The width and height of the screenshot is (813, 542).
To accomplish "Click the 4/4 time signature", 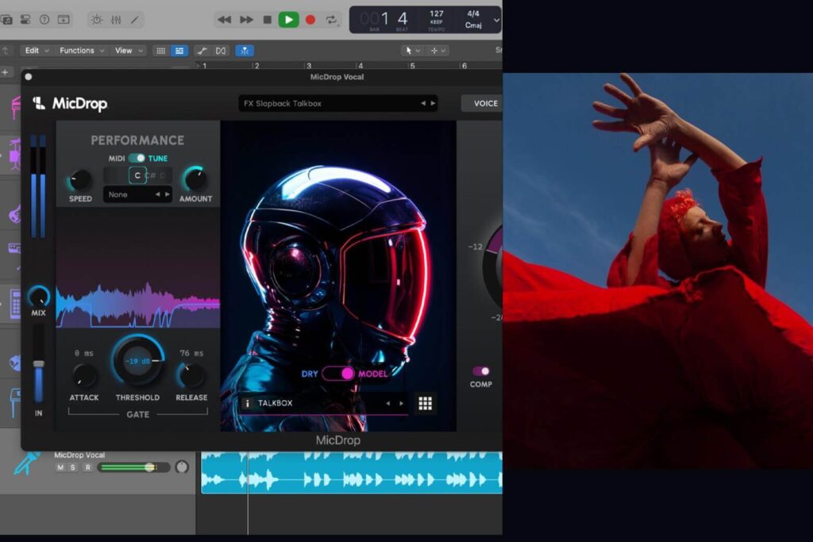I will pyautogui.click(x=473, y=13).
